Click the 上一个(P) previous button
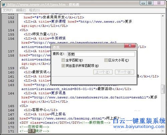Viewport: 167px width, 135px height. 103,72
